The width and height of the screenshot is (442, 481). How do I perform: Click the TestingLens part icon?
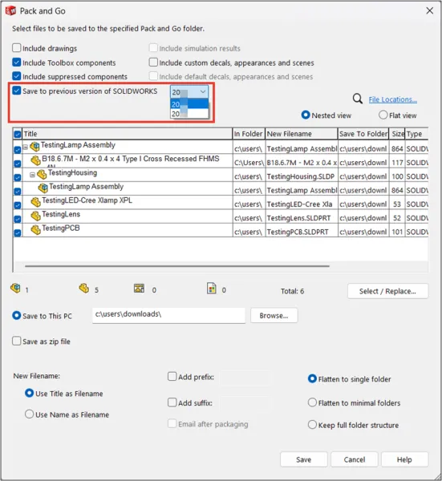click(35, 216)
